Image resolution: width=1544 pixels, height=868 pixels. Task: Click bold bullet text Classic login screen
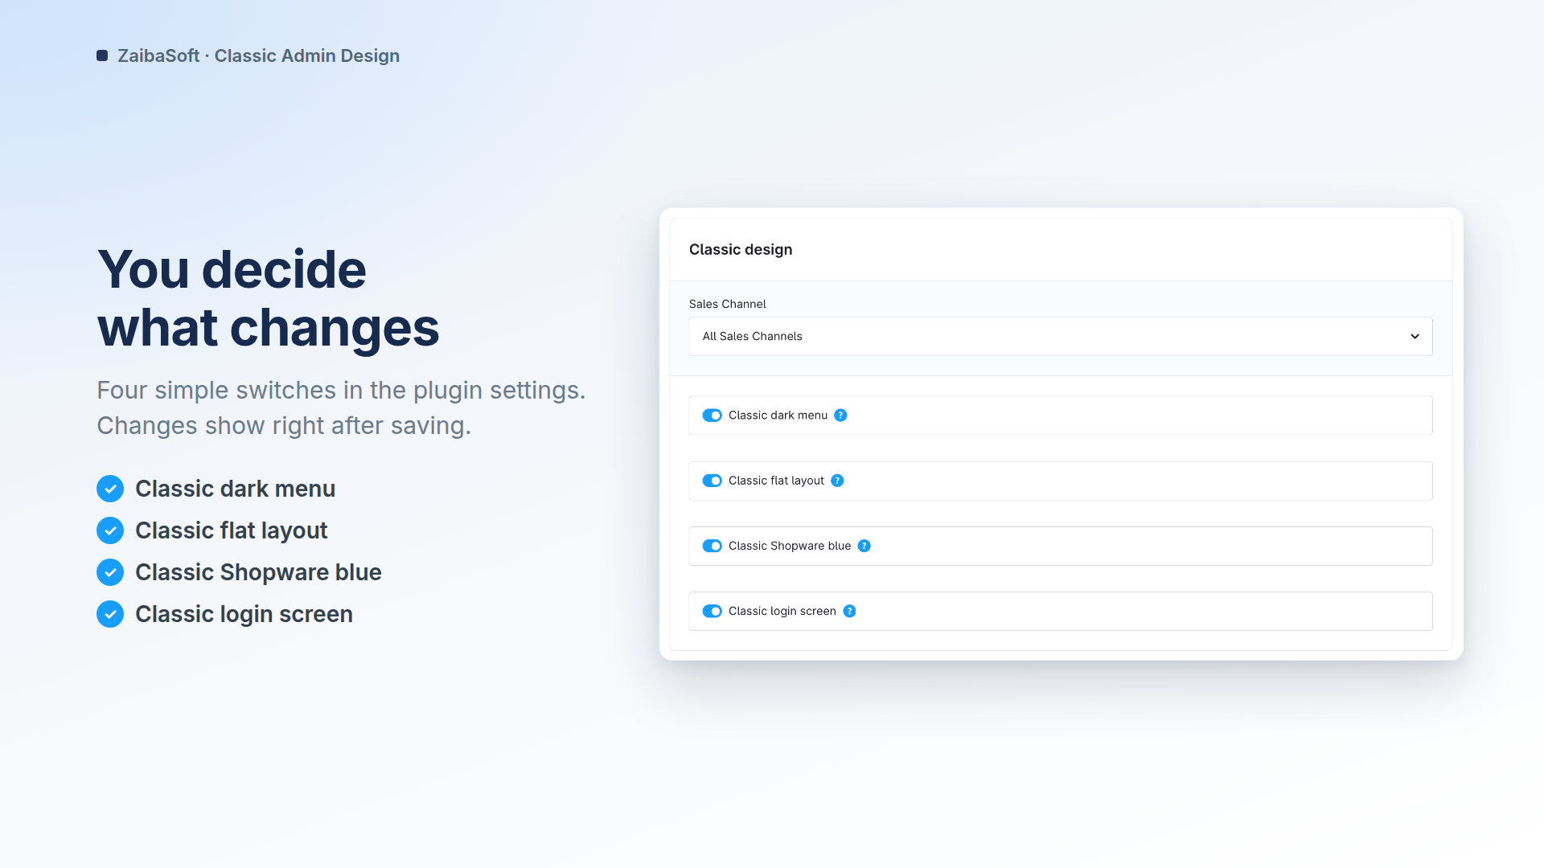point(244,614)
